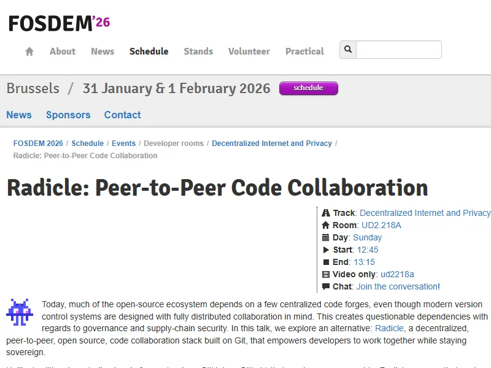The width and height of the screenshot is (491, 368).
Task: Open the Schedule menu item
Action: [x=149, y=52]
